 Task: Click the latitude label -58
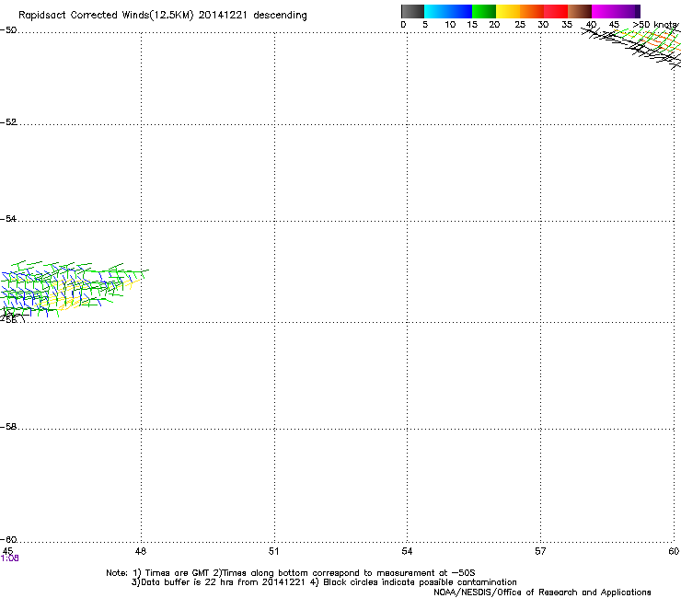8,427
